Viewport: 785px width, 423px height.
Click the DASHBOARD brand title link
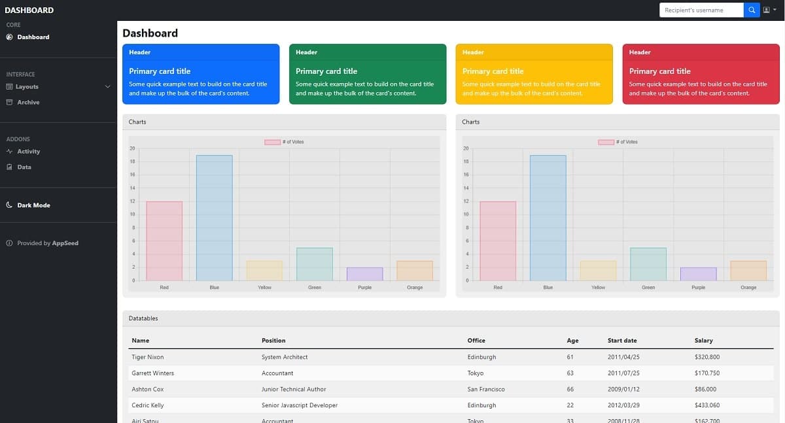pos(29,10)
